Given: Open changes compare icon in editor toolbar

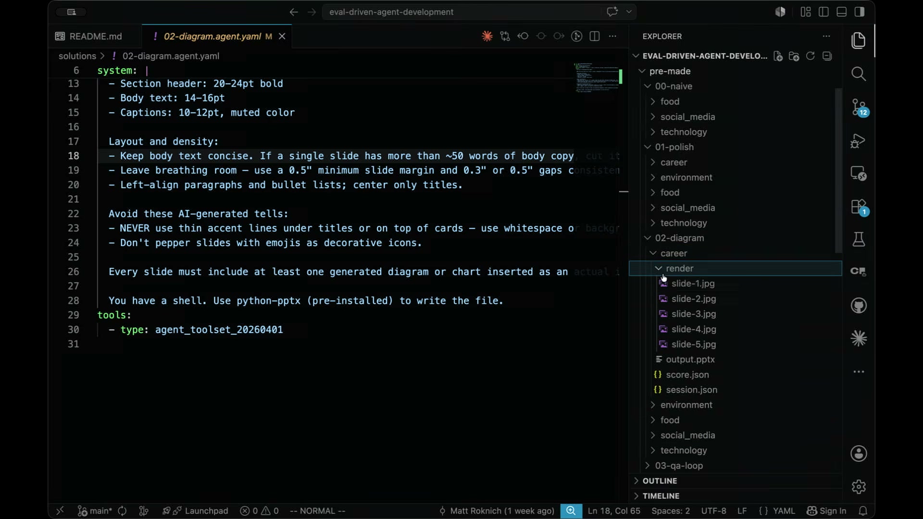Looking at the screenshot, I should tap(505, 36).
